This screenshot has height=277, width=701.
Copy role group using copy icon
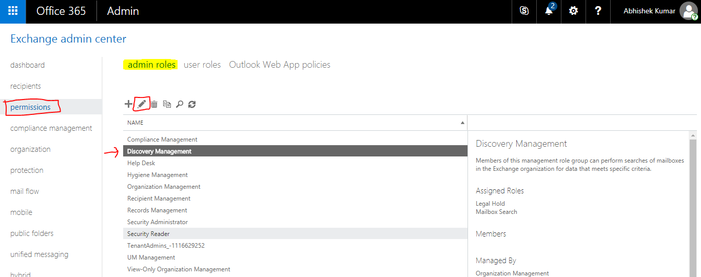167,104
